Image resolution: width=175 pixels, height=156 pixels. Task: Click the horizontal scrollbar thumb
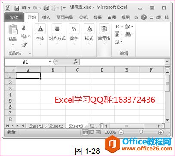pyautogui.click(x=126, y=126)
